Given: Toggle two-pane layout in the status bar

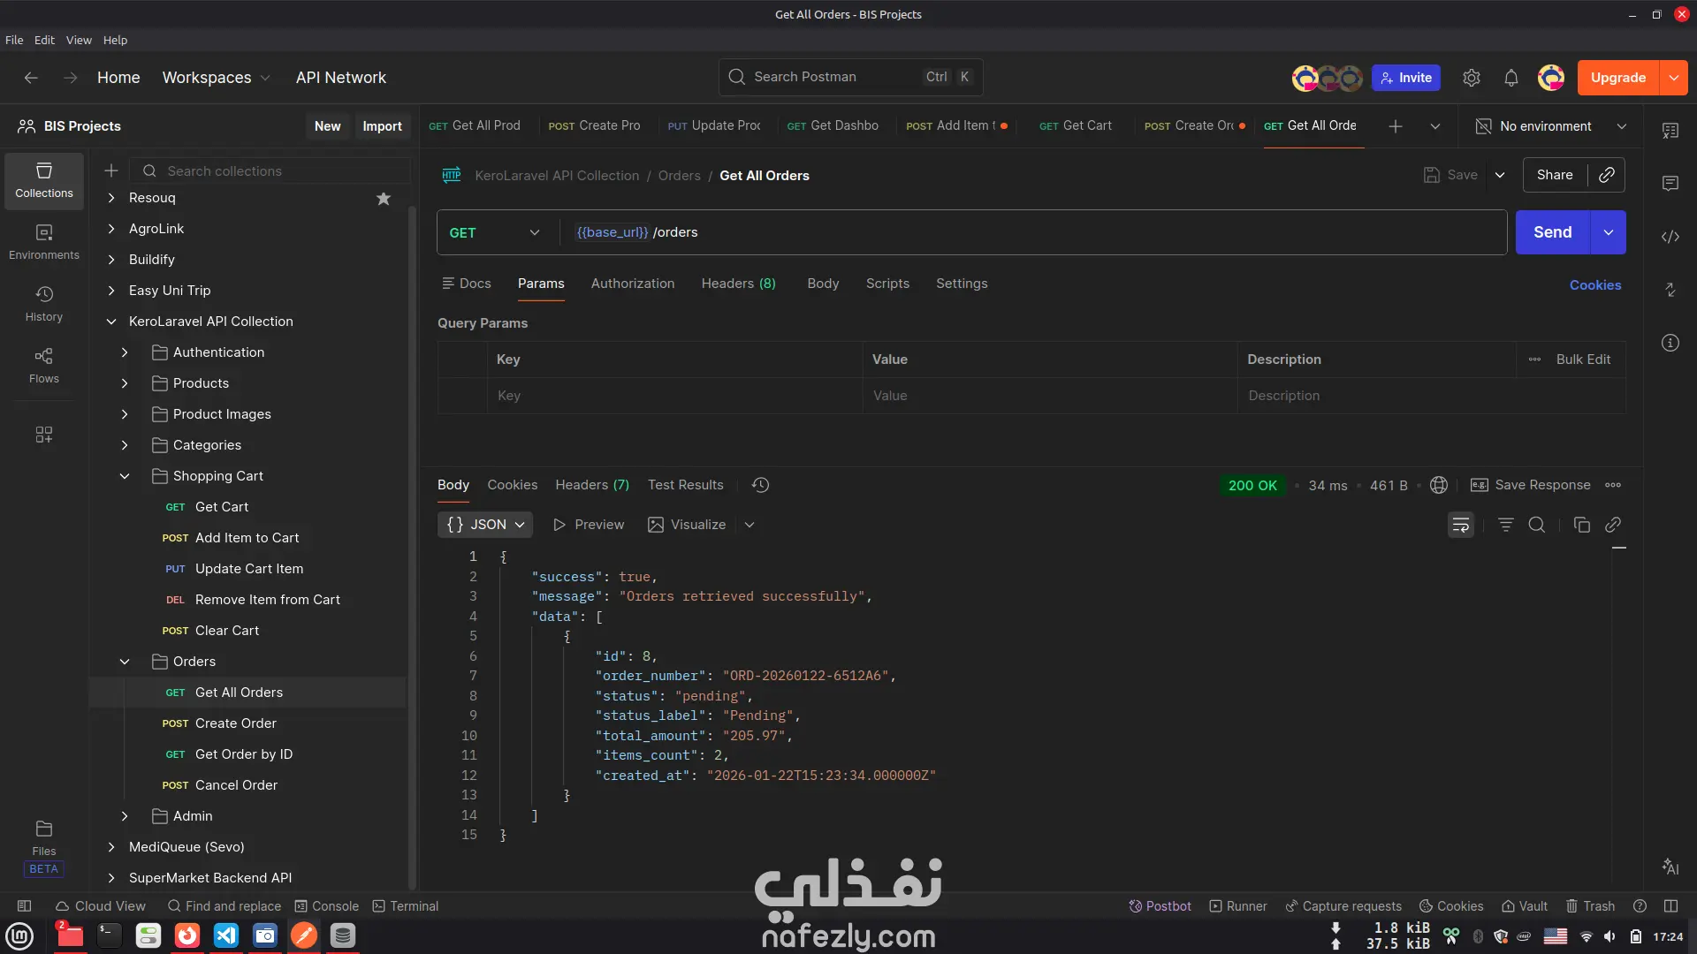Looking at the screenshot, I should tap(1670, 906).
